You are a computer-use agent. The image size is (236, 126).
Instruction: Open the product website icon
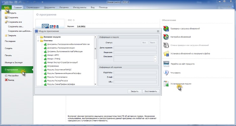tap(166, 64)
